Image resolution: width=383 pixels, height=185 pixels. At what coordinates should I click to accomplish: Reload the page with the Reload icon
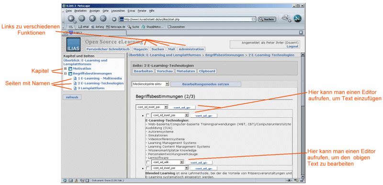pos(92,18)
